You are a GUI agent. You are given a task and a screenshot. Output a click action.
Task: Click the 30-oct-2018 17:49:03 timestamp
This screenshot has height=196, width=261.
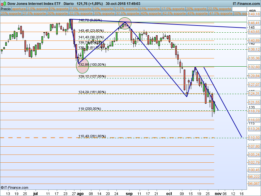123,4
